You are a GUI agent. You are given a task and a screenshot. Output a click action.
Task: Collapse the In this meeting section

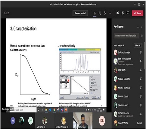pos(113,46)
